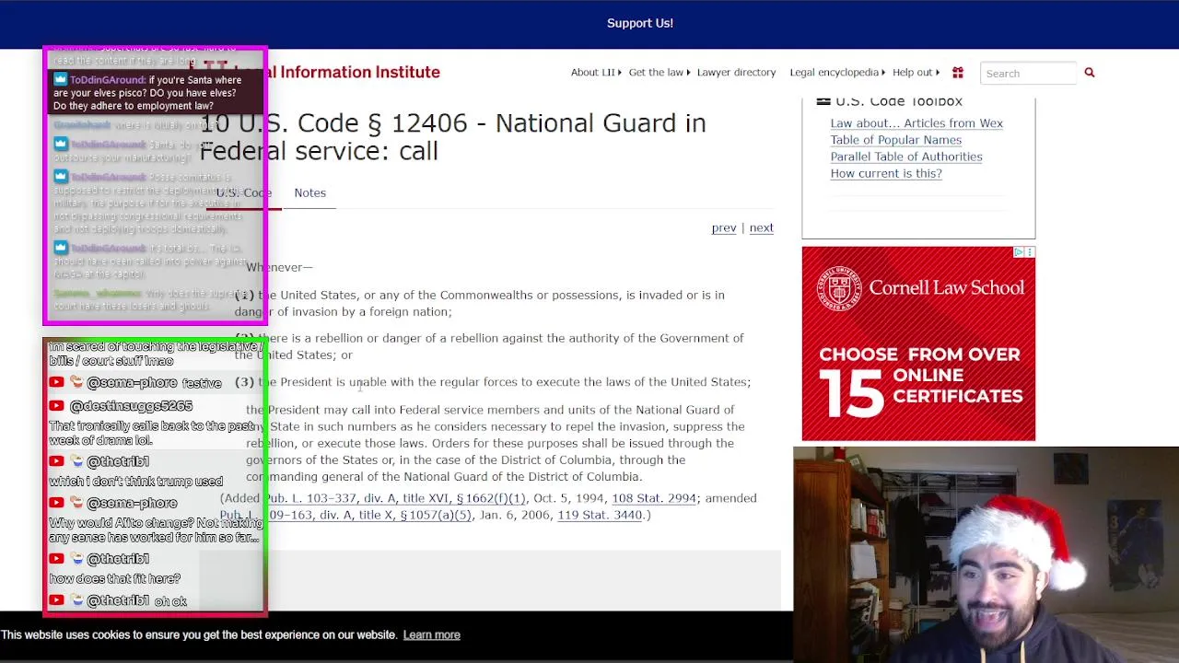1179x663 pixels.
Task: Click the streamer webcam overlay
Action: coord(986,554)
